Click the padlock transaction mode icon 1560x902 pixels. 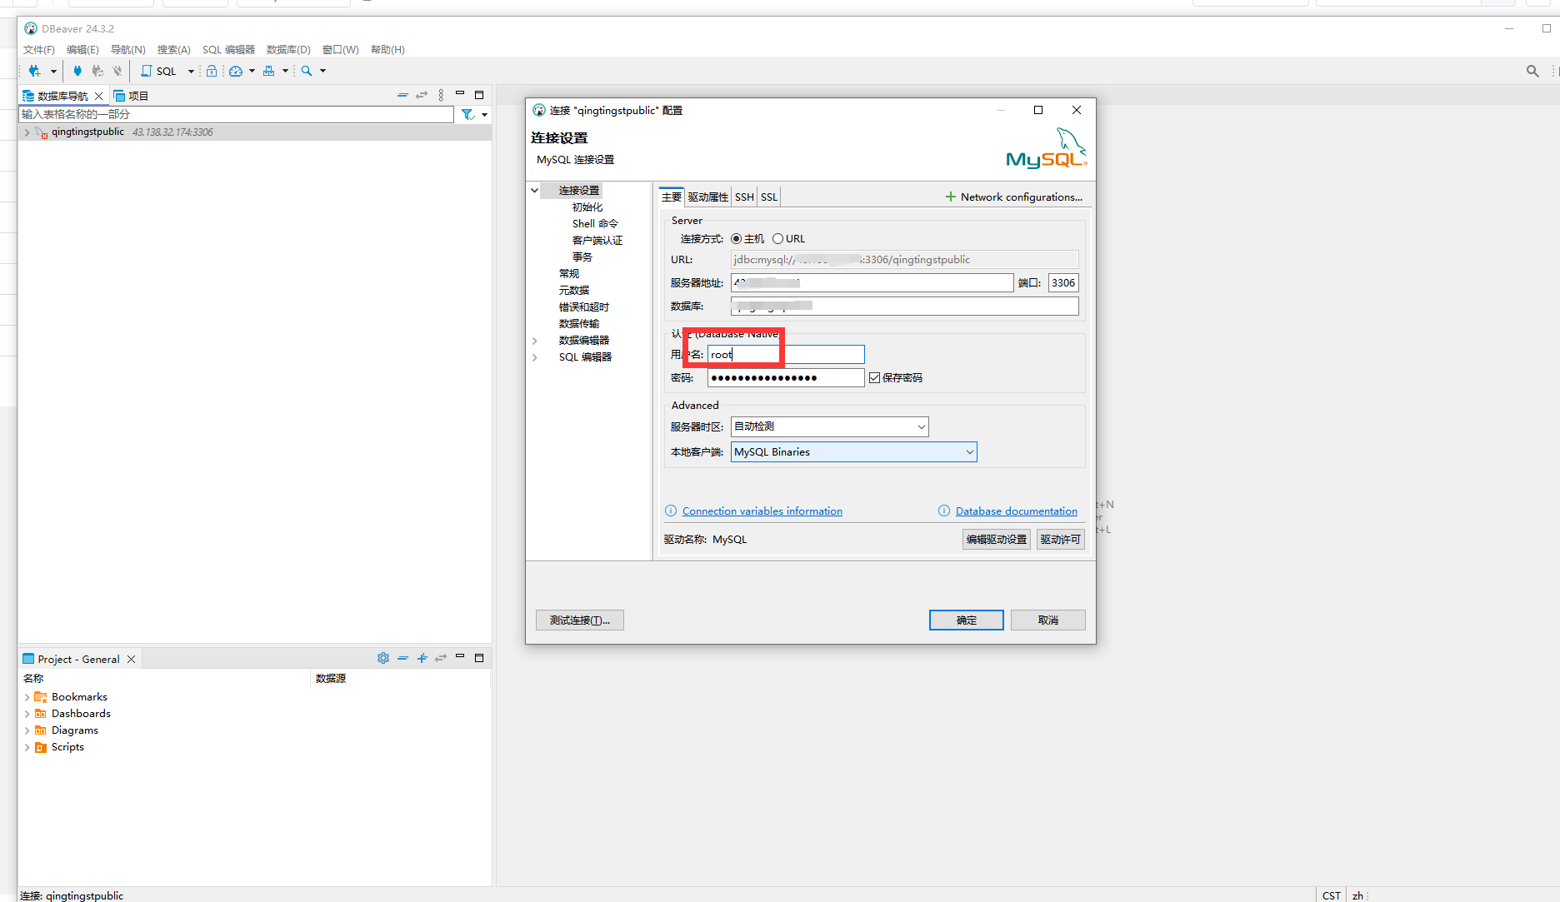point(212,71)
